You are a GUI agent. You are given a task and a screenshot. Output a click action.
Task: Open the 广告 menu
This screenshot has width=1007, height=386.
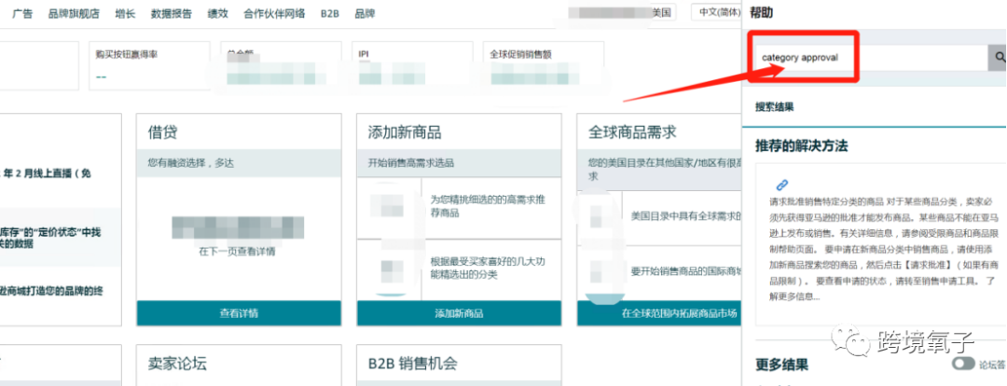pyautogui.click(x=22, y=13)
